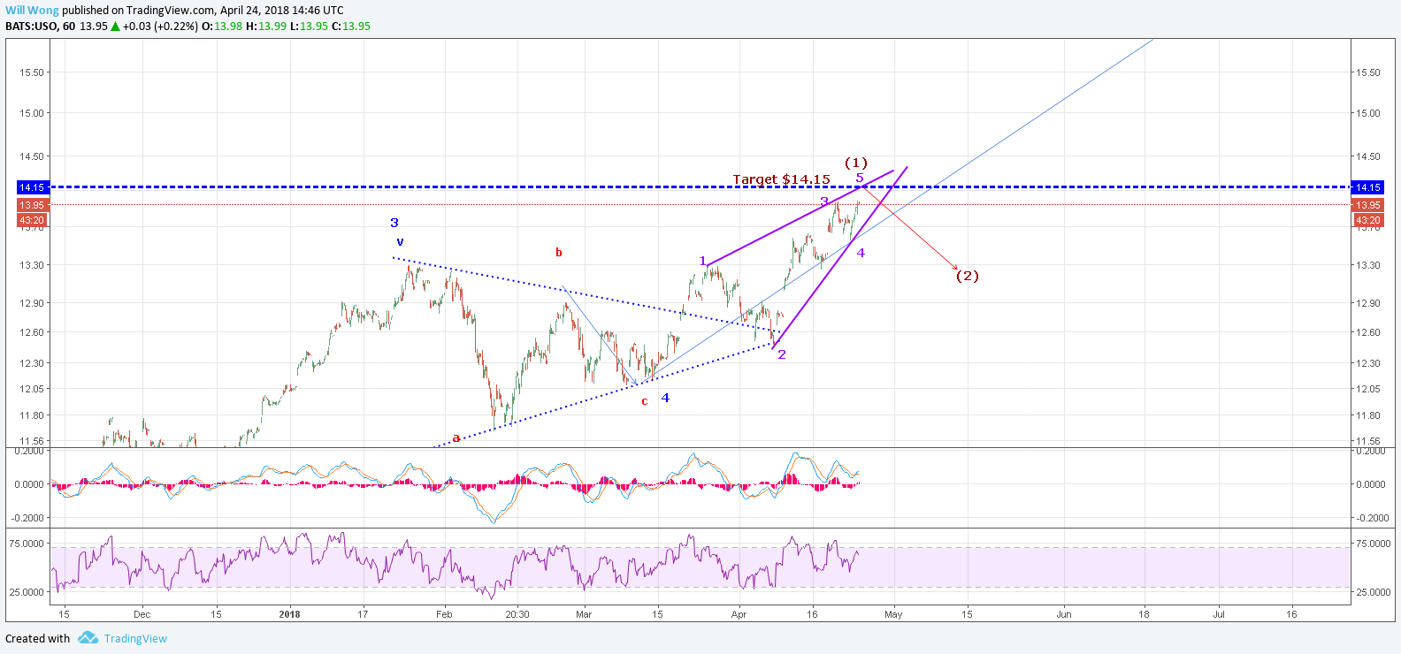Viewport: 1401px width, 654px height.
Task: Click the May label on time axis
Action: point(893,614)
